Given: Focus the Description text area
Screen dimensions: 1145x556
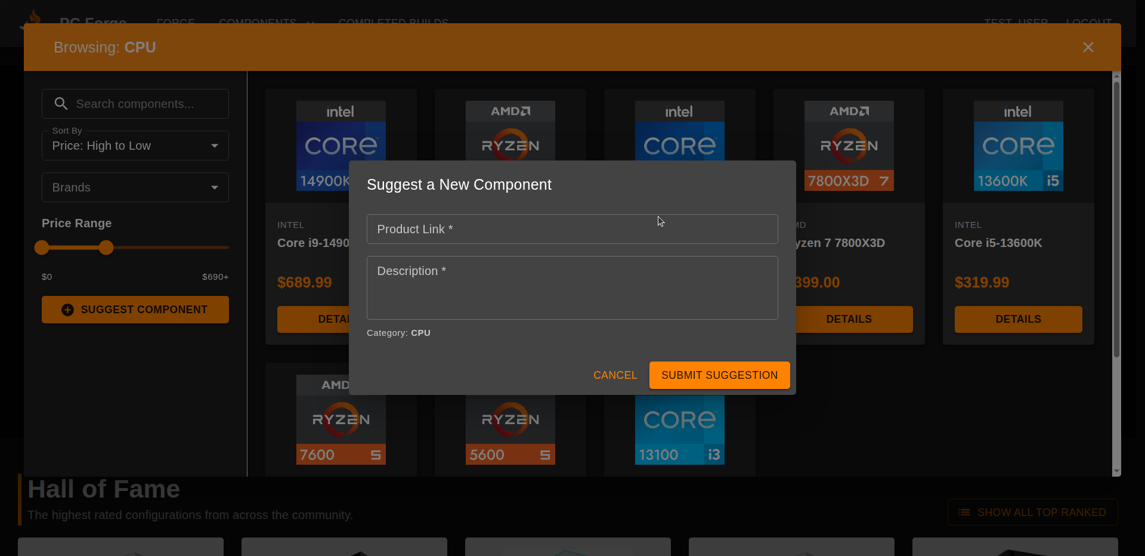Looking at the screenshot, I should (x=572, y=288).
